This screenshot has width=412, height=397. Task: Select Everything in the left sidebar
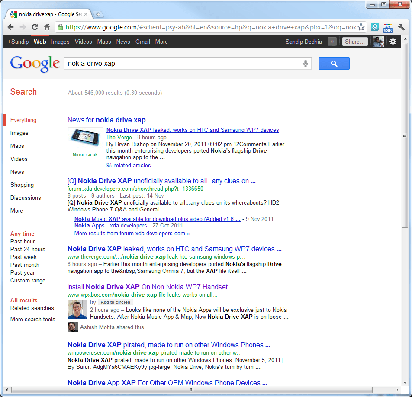[x=23, y=120]
